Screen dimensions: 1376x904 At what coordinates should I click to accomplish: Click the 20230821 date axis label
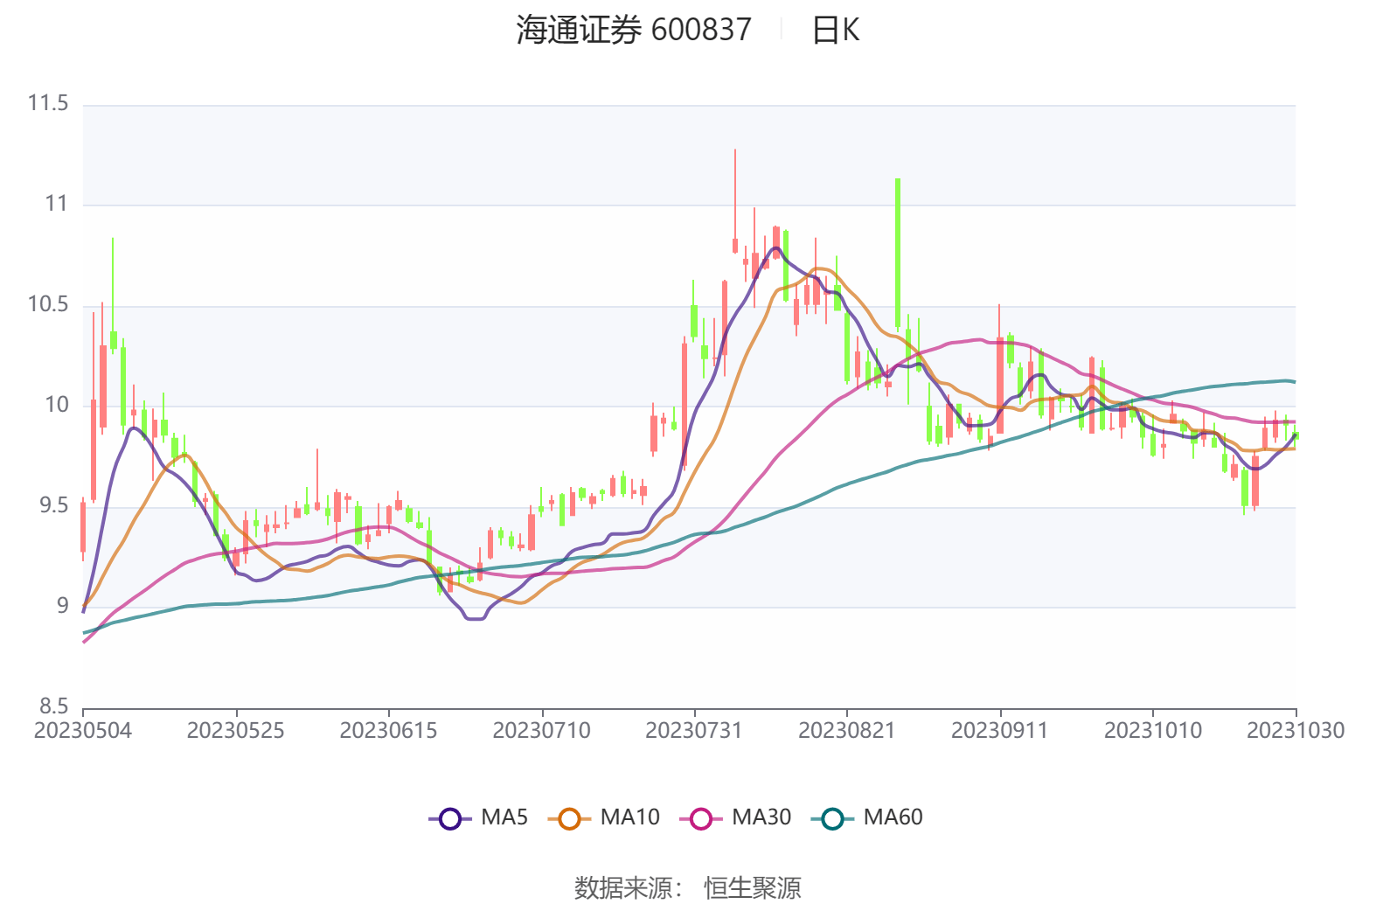847,731
